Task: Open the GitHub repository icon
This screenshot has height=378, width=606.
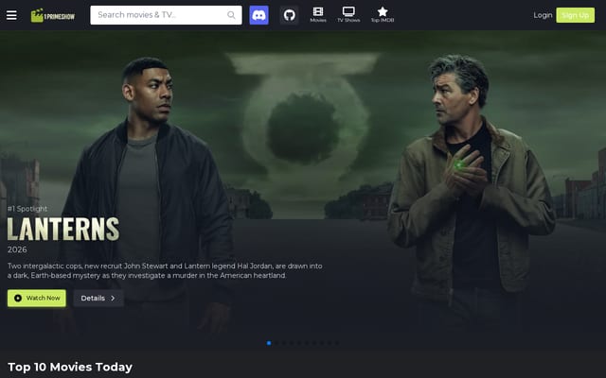Action: (290, 15)
